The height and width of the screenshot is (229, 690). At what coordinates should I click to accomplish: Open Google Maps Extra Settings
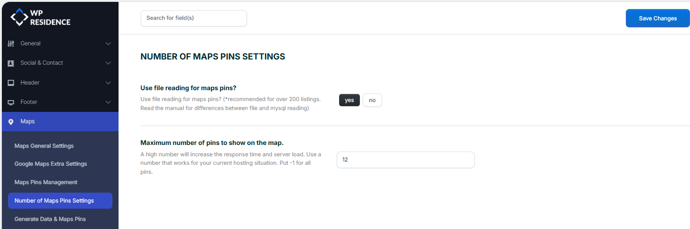pyautogui.click(x=51, y=164)
